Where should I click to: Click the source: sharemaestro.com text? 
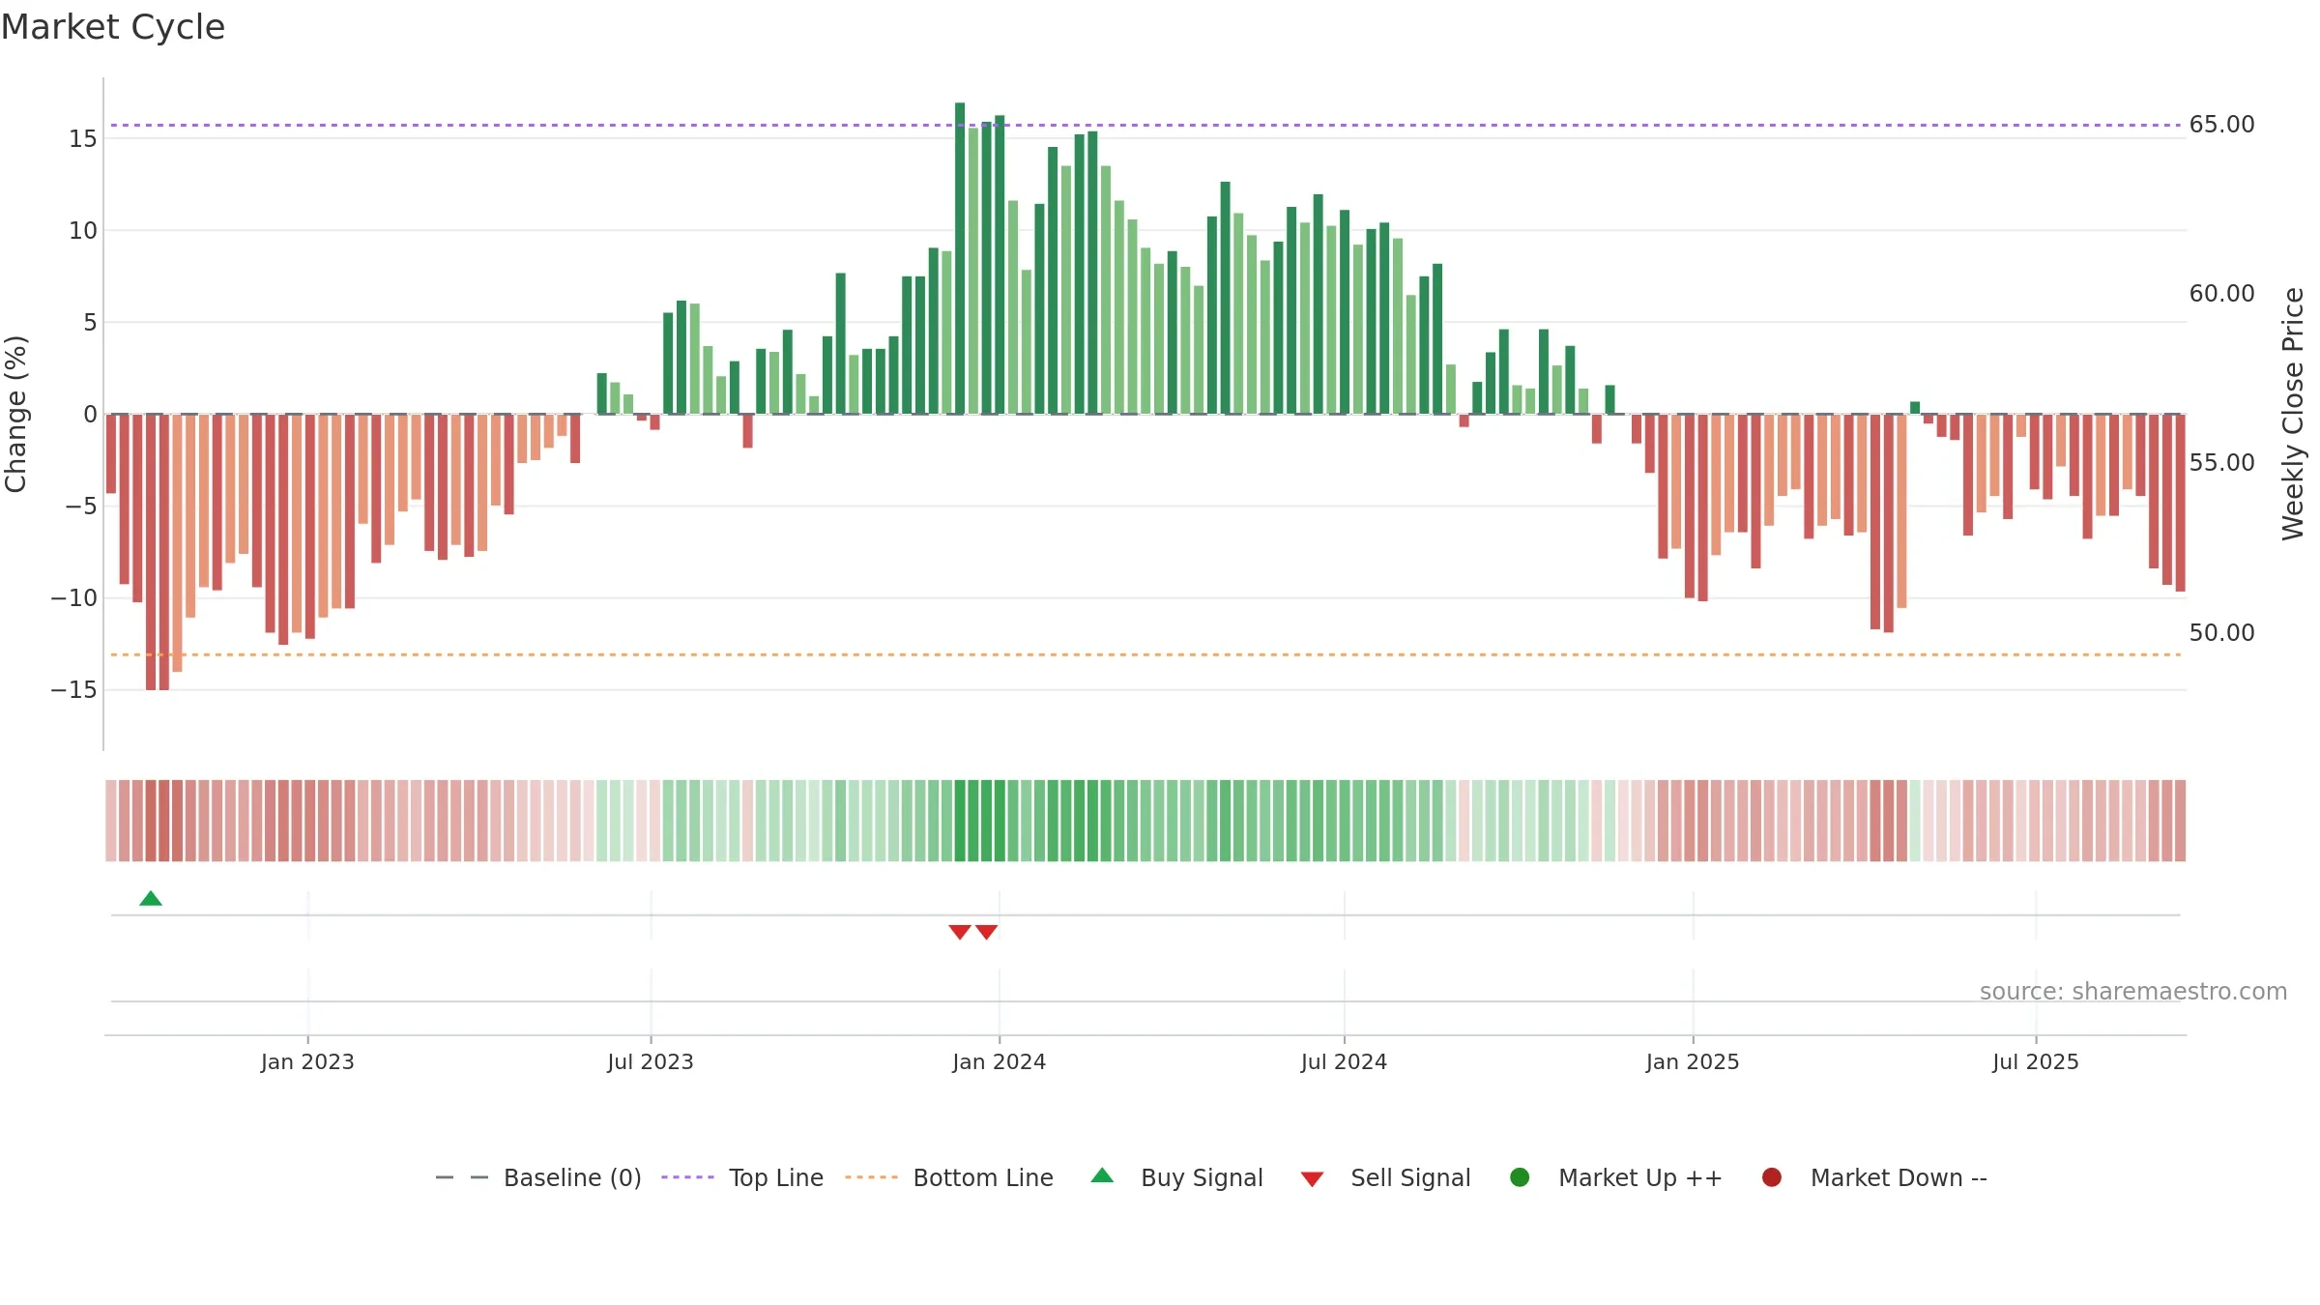point(2133,992)
